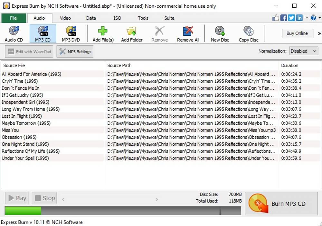Open the Facebook share icon
This screenshot has height=226, width=322.
point(283,18)
